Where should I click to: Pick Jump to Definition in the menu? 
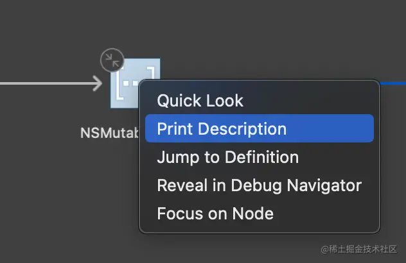pos(228,157)
